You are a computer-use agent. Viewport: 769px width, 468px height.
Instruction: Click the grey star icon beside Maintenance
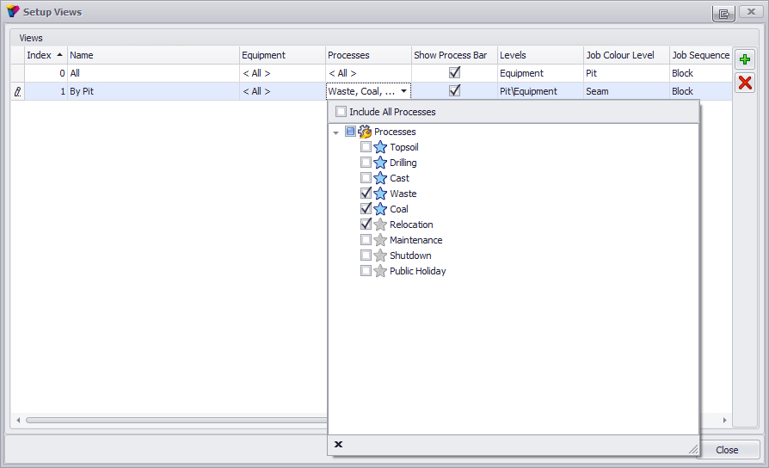[x=380, y=240]
